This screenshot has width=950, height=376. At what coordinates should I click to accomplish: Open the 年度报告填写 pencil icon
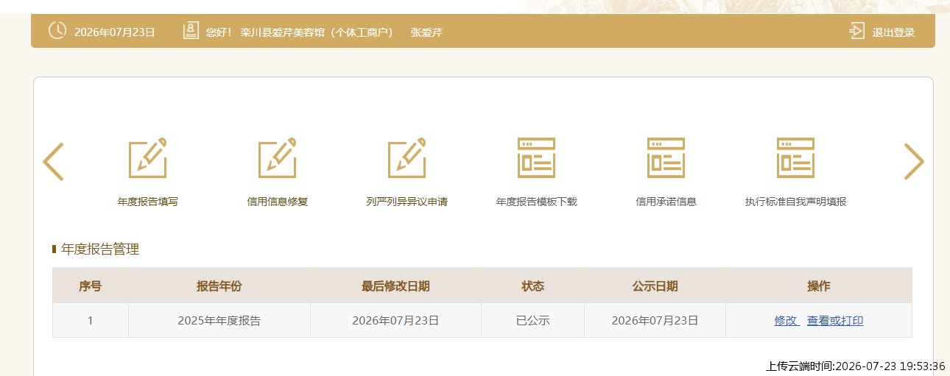[x=148, y=157]
